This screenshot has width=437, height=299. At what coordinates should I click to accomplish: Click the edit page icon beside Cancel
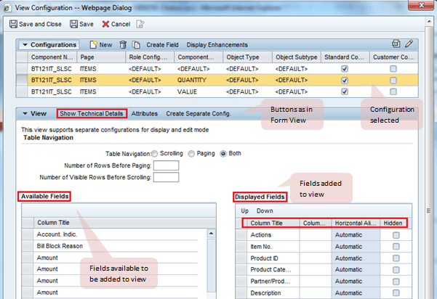click(x=141, y=23)
